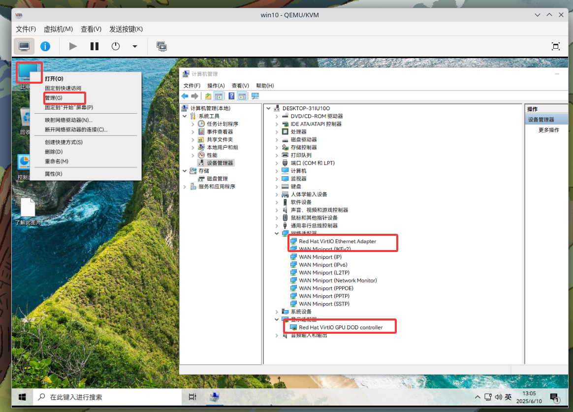Image resolution: width=573 pixels, height=412 pixels.
Task: Open the 发送按键(K) menu
Action: (x=126, y=29)
